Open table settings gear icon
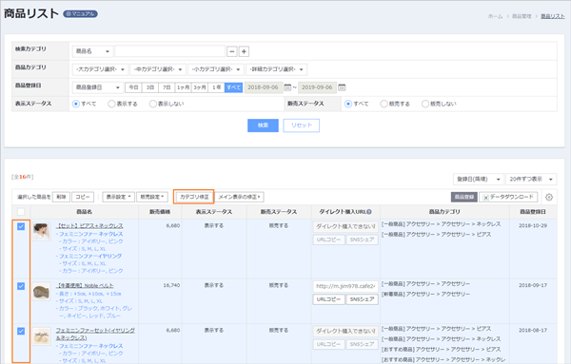The height and width of the screenshot is (364, 571). click(x=549, y=197)
